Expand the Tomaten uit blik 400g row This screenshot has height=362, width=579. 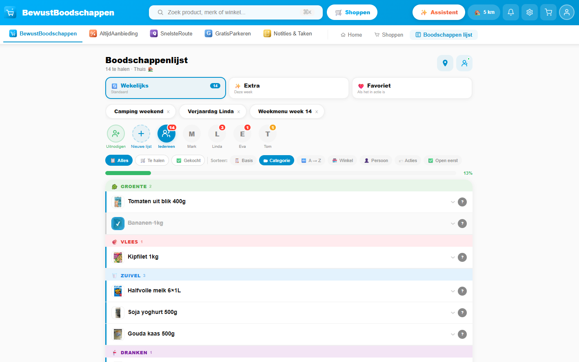point(453,202)
